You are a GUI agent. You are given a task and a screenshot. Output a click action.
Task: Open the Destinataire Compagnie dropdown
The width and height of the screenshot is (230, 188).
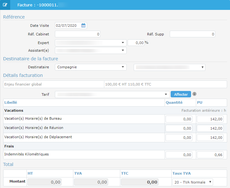tap(91, 67)
